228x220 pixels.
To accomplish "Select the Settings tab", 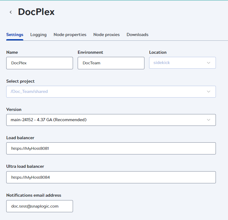I will tap(15, 34).
